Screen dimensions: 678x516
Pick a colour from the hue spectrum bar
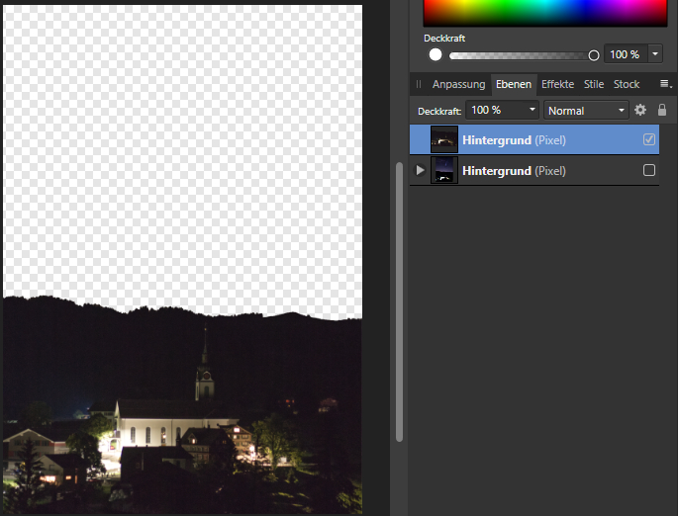coord(545,13)
